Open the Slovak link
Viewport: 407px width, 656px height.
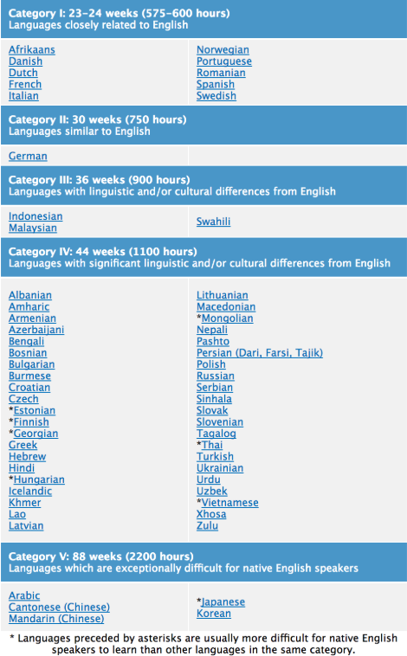(x=212, y=410)
